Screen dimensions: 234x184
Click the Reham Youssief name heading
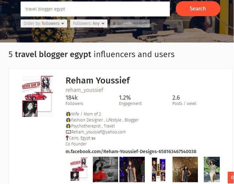[98, 80]
